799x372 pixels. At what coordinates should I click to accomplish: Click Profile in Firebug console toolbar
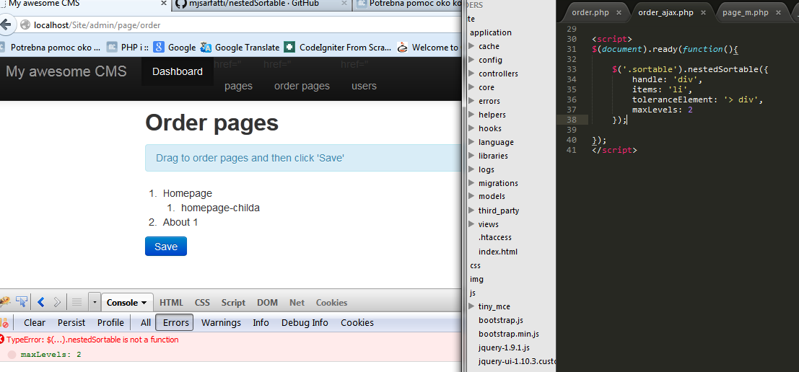[110, 323]
